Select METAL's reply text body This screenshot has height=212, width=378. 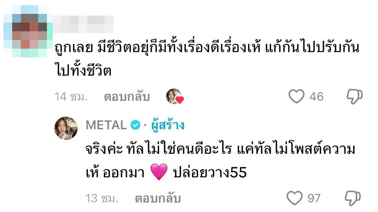pos(220,161)
